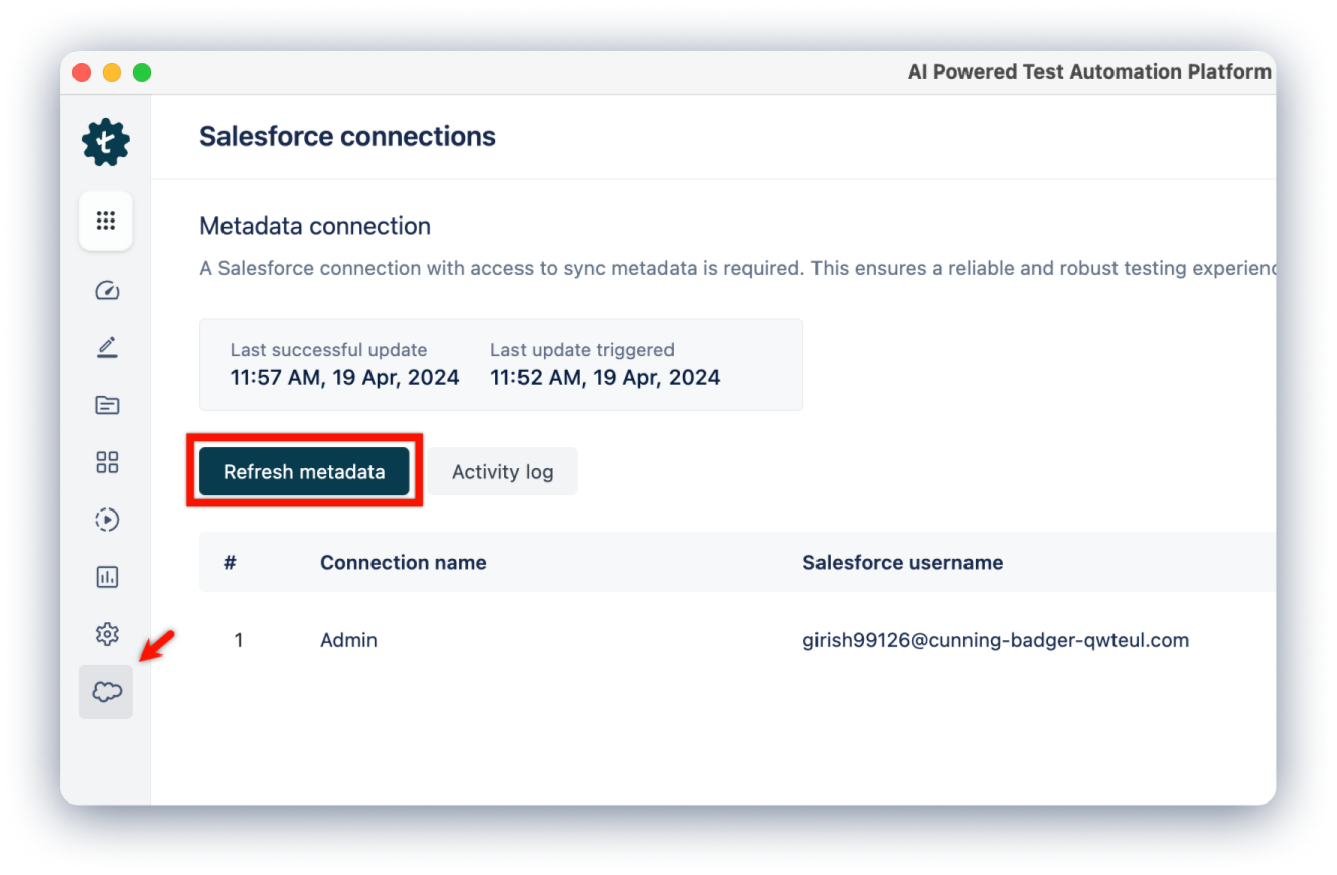Open the four-squares Add-ons icon
1337x875 pixels.
[x=107, y=463]
